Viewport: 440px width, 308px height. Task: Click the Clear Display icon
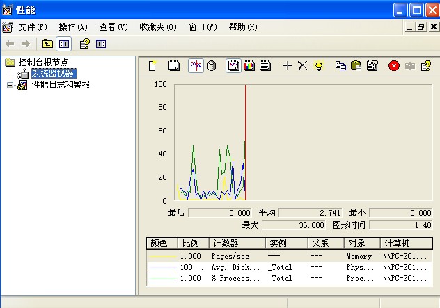pyautogui.click(x=173, y=65)
